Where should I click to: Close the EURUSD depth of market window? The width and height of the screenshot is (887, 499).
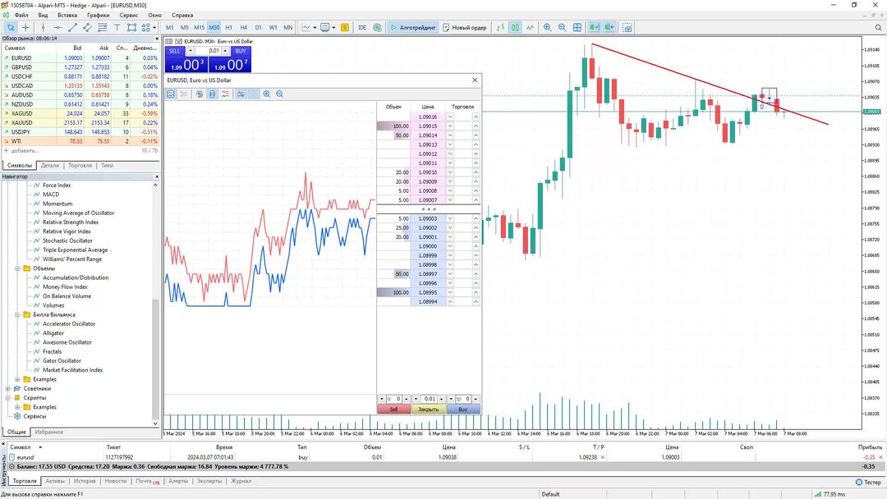[x=475, y=80]
